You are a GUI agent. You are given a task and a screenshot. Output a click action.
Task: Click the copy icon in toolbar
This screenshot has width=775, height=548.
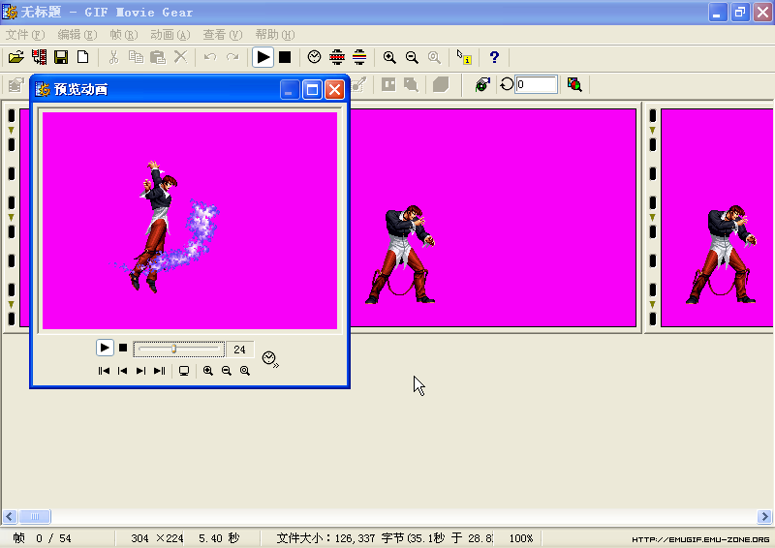(x=136, y=57)
